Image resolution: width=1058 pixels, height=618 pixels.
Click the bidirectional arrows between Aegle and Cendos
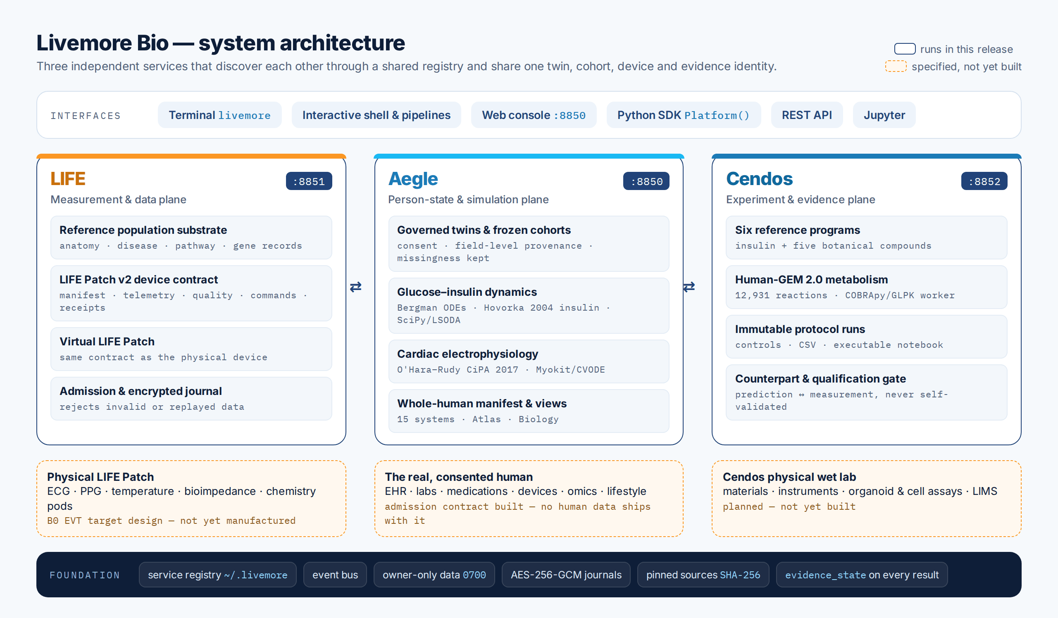pos(689,287)
